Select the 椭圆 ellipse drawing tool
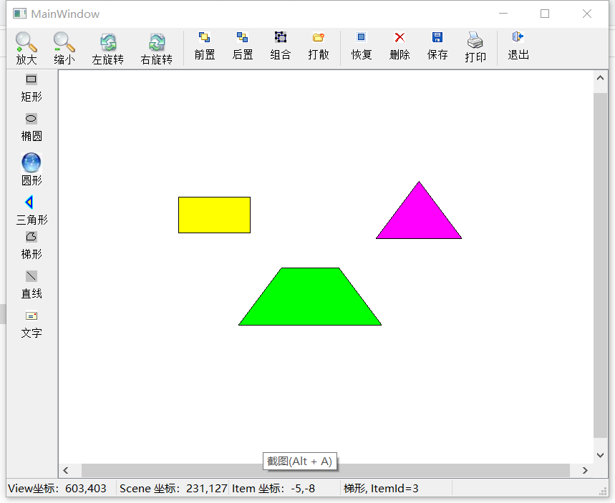 pos(31,127)
